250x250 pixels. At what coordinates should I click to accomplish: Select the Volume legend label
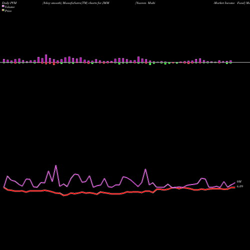coord(9,7)
